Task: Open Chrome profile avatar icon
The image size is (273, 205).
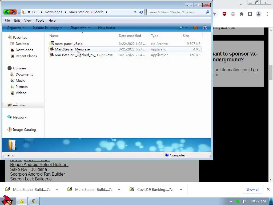Action: (x=259, y=14)
